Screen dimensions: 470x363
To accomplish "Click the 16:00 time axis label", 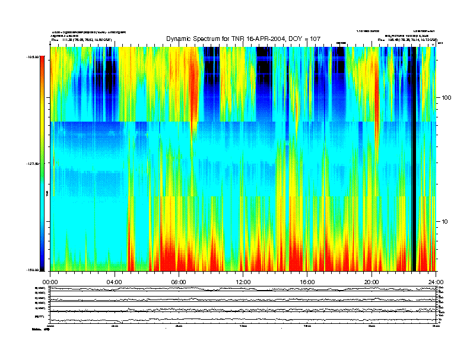I will (307, 282).
